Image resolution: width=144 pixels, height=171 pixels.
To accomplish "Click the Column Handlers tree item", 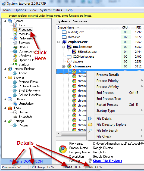I will coord(30,95).
